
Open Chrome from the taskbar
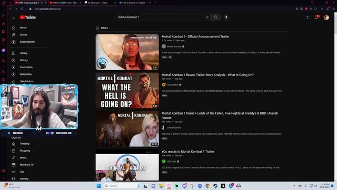coord(207,186)
